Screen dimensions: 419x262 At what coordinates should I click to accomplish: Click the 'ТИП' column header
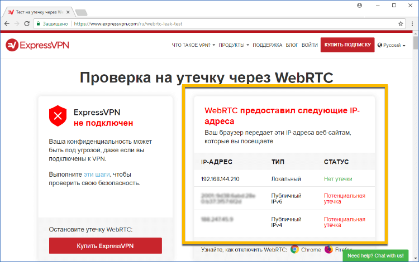click(278, 162)
